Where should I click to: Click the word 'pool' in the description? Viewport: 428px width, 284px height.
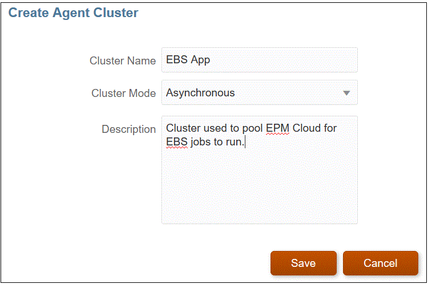(252, 128)
